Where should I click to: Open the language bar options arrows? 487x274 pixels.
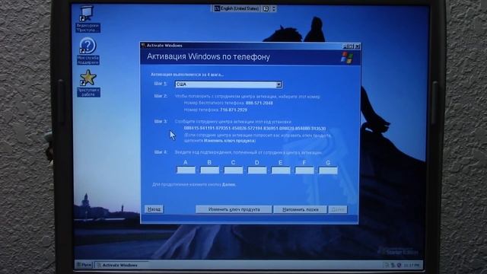[x=274, y=8]
